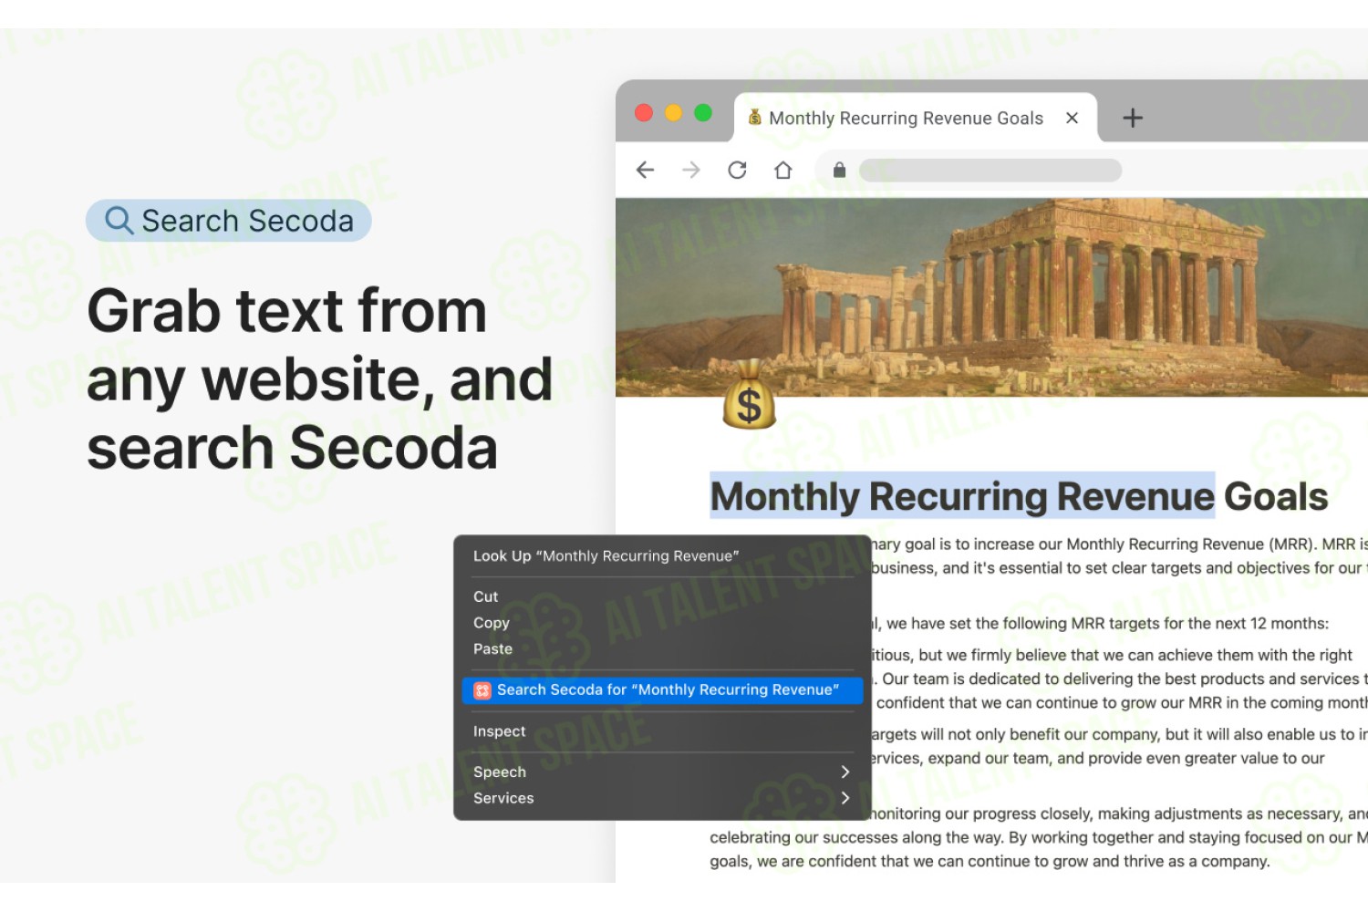
Task: Click the "Grab text from" headline line
Action: [x=287, y=311]
